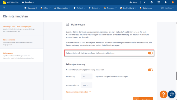Screen dimensions: 177x100
Task: Click the Einkauf cart icon
Action: tap(90, 8)
